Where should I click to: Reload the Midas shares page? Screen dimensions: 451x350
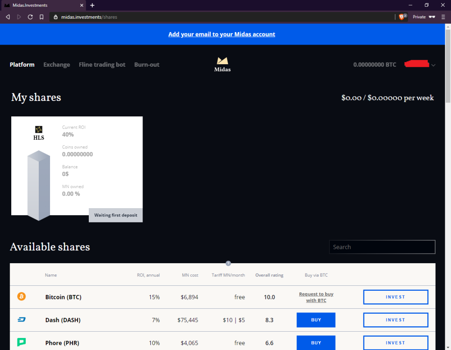[30, 17]
